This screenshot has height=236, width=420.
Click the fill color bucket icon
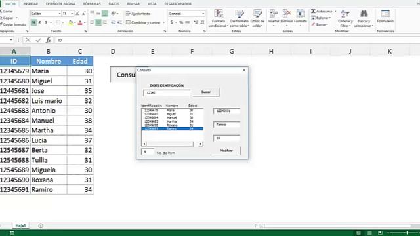(x=70, y=22)
